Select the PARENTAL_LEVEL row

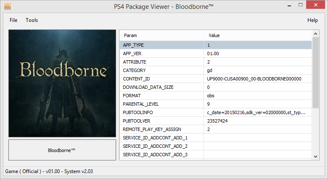tap(161, 104)
